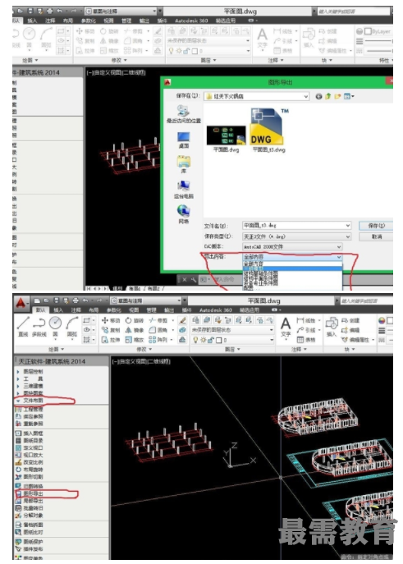Expand the 绘图 panel in lower ribbon

coord(56,349)
